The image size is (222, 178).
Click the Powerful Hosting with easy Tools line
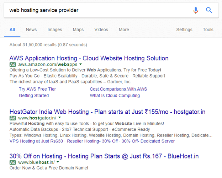[x=87, y=124]
